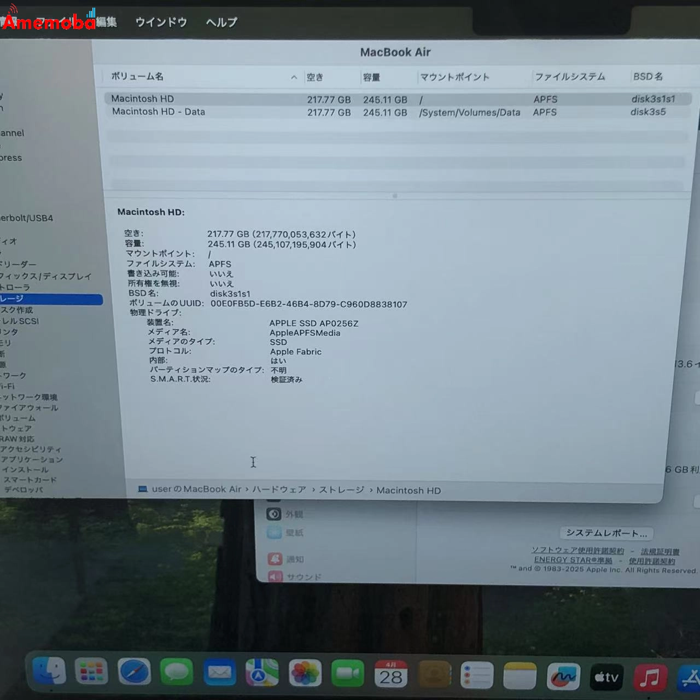The height and width of the screenshot is (700, 700).
Task: Open Apple Music in the Dock
Action: [x=649, y=673]
